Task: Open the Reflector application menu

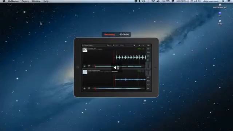Action: coord(13,1)
